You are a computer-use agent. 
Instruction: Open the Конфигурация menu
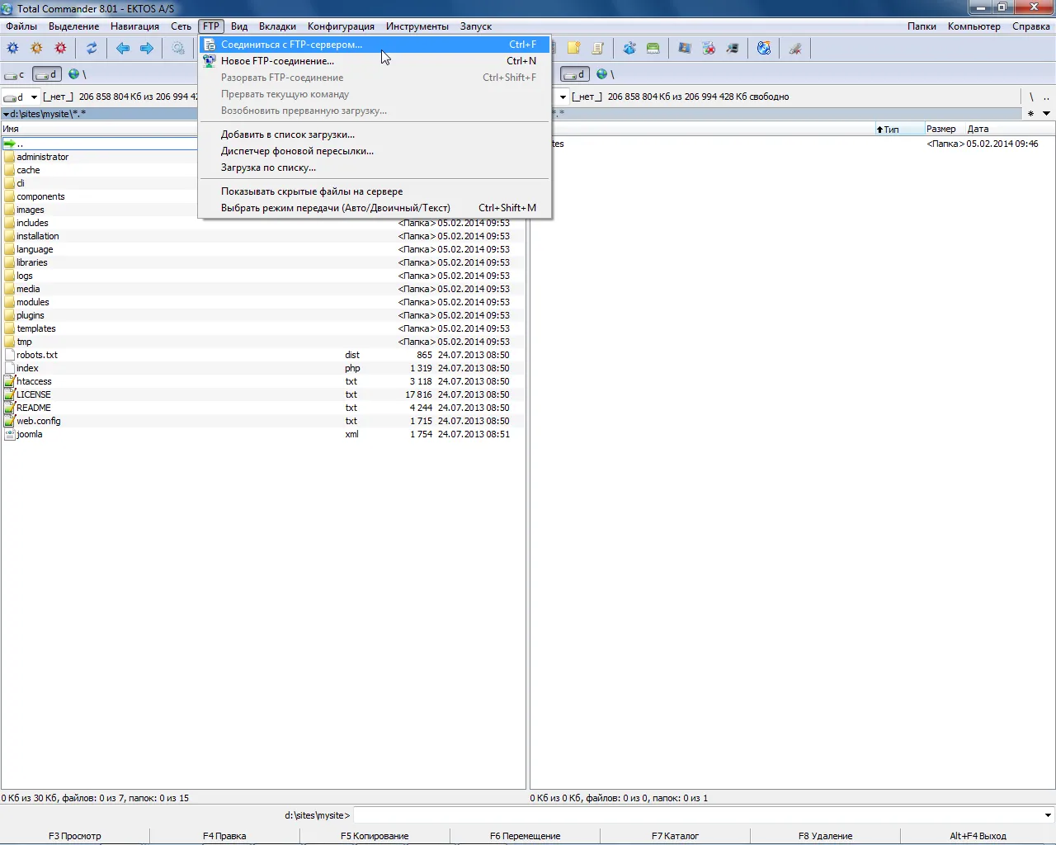341,26
